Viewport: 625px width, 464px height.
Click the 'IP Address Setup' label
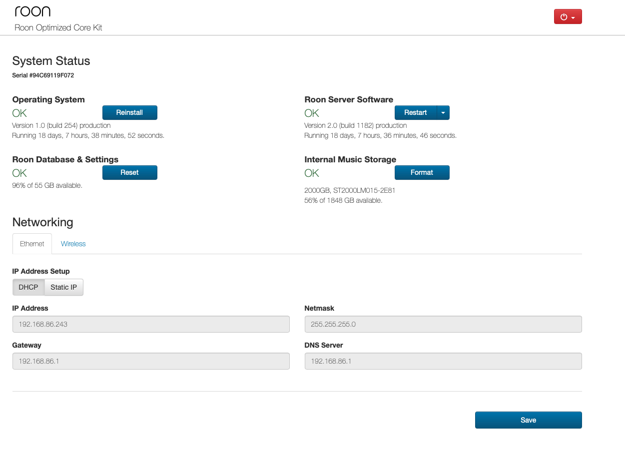coord(41,271)
